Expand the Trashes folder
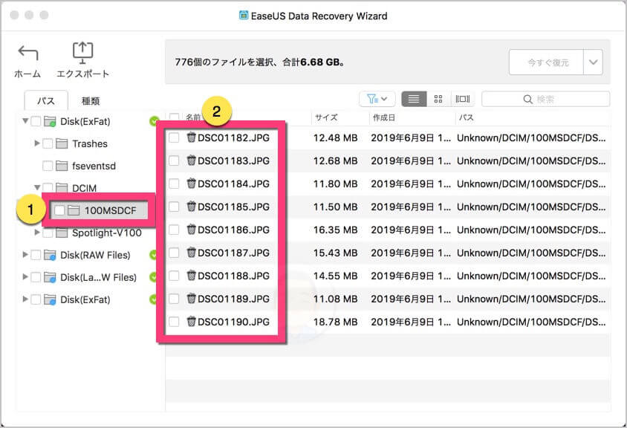 pyautogui.click(x=37, y=143)
